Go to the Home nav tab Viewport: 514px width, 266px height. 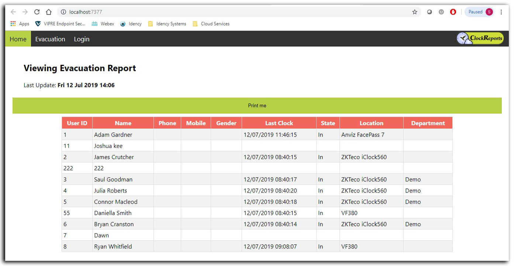[x=18, y=39]
